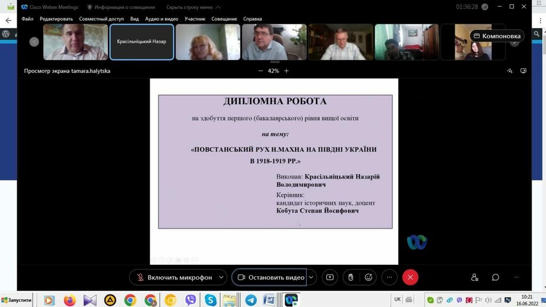Expand video options dropdown arrow
This screenshot has width=546, height=307.
[x=311, y=277]
